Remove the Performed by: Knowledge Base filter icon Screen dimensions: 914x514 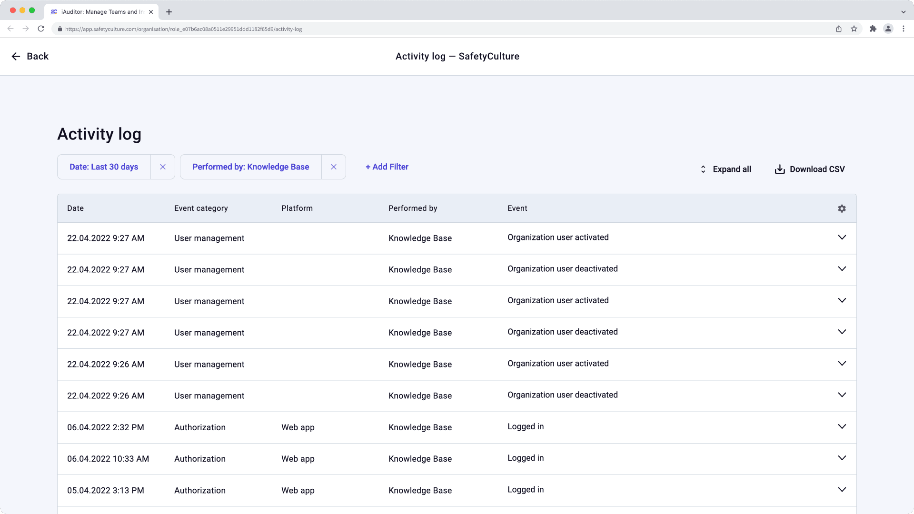tap(333, 167)
